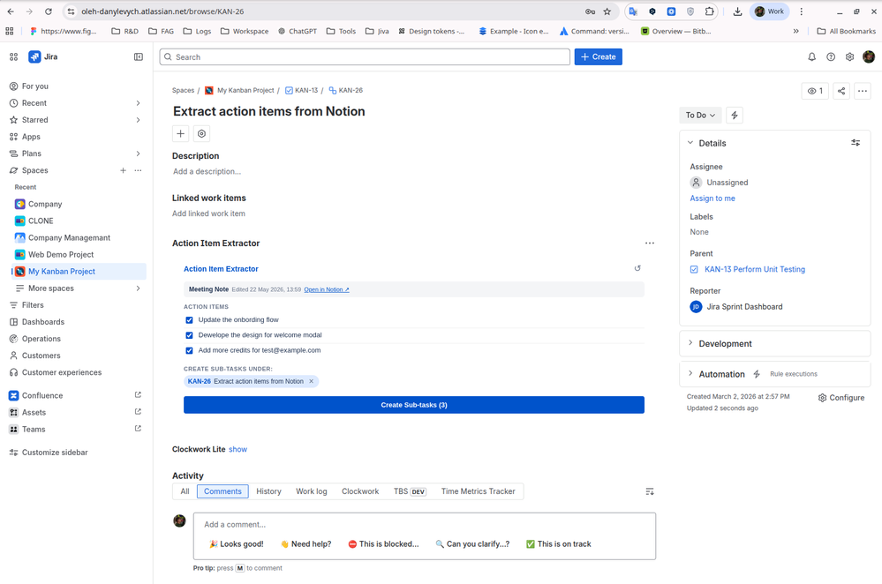Open the user profile avatar in Jira header
882x584 pixels.
coord(869,56)
